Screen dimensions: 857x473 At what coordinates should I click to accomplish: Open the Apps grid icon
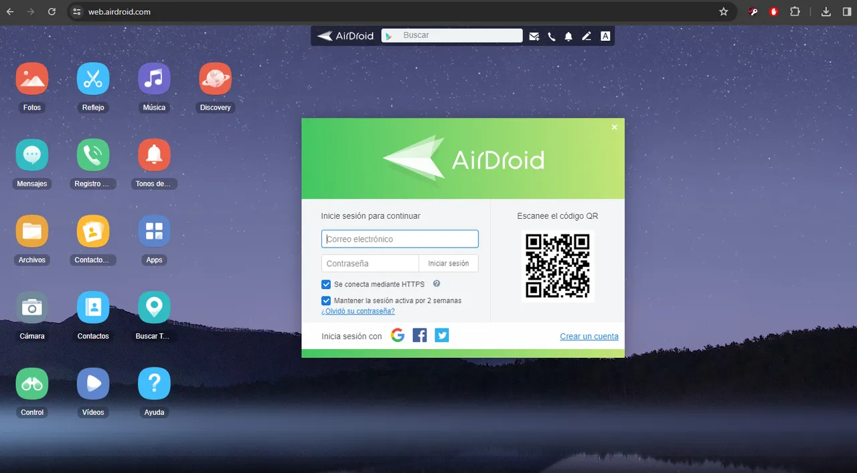coord(154,231)
